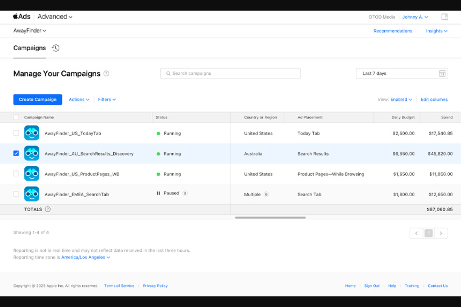The width and height of the screenshot is (461, 307).
Task: Click the Search campaigns field
Action: [230, 73]
